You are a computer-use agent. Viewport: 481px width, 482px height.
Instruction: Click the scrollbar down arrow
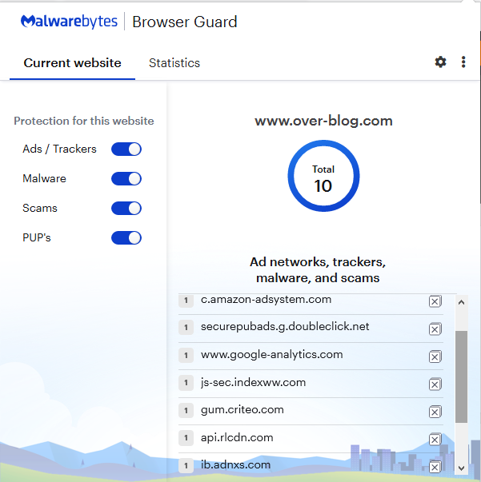[461, 468]
